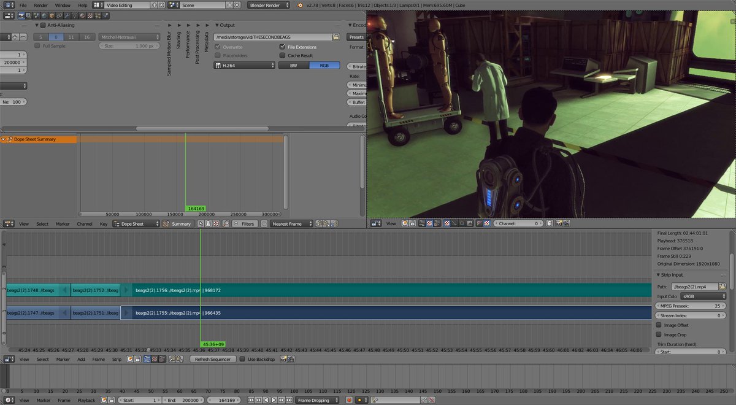Enable the Image Crop checkbox

tap(659, 335)
